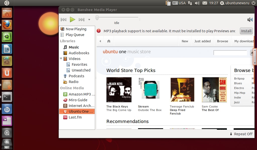Open the dropdown arrow beside the Next button
Viewport: 257px width, 150px height.
click(89, 19)
